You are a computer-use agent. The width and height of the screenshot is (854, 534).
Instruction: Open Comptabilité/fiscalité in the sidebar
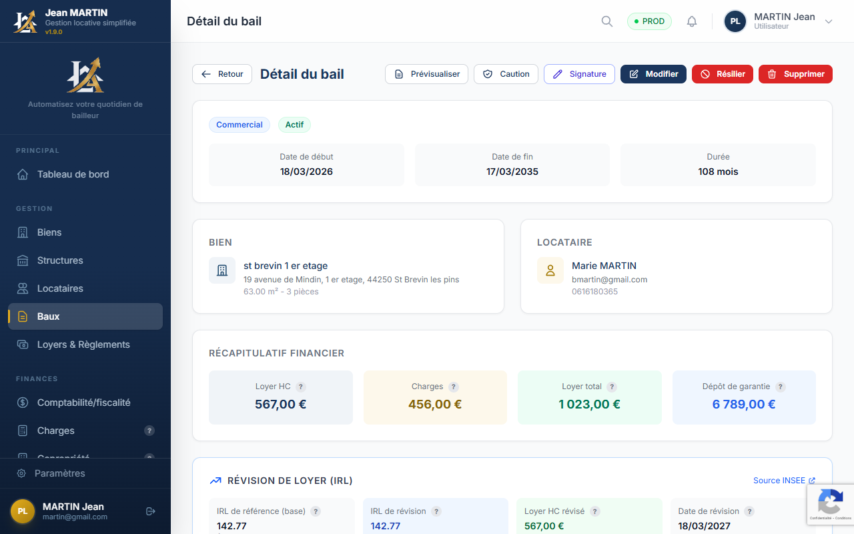[x=83, y=403]
